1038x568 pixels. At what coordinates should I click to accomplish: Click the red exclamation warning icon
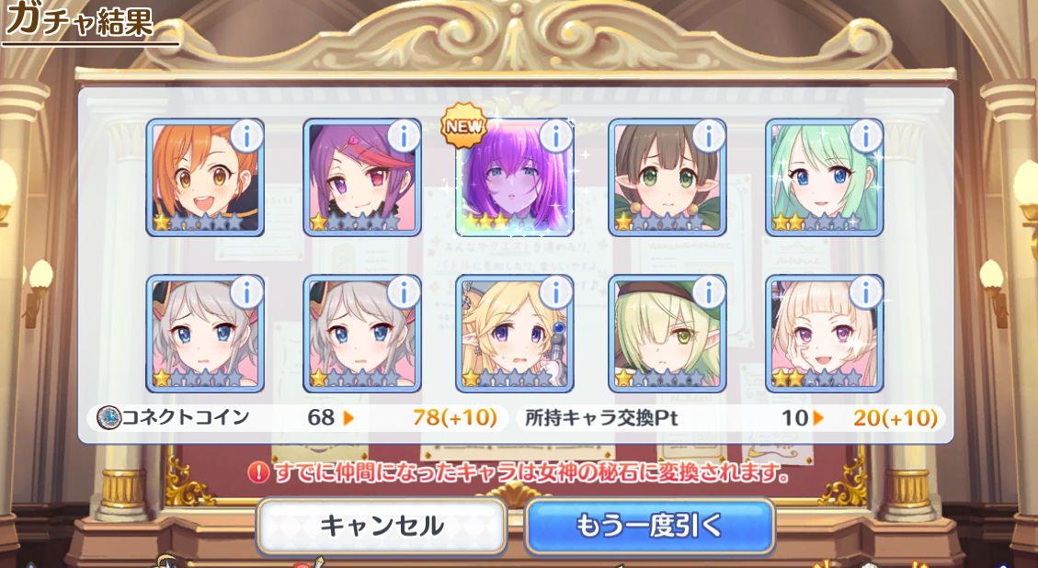[258, 472]
